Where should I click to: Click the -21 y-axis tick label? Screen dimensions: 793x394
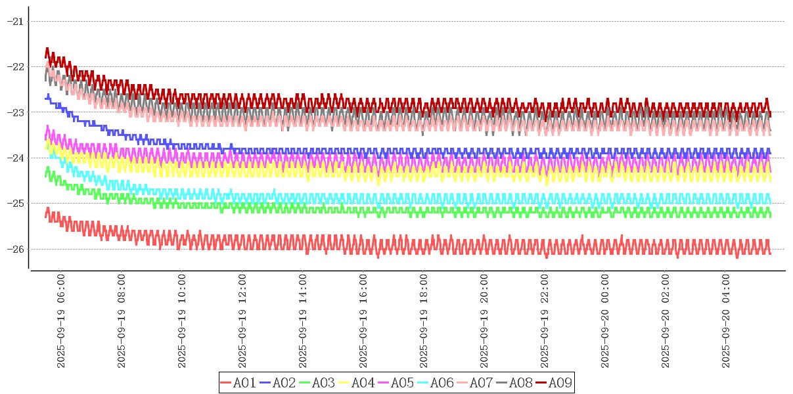[x=14, y=21]
